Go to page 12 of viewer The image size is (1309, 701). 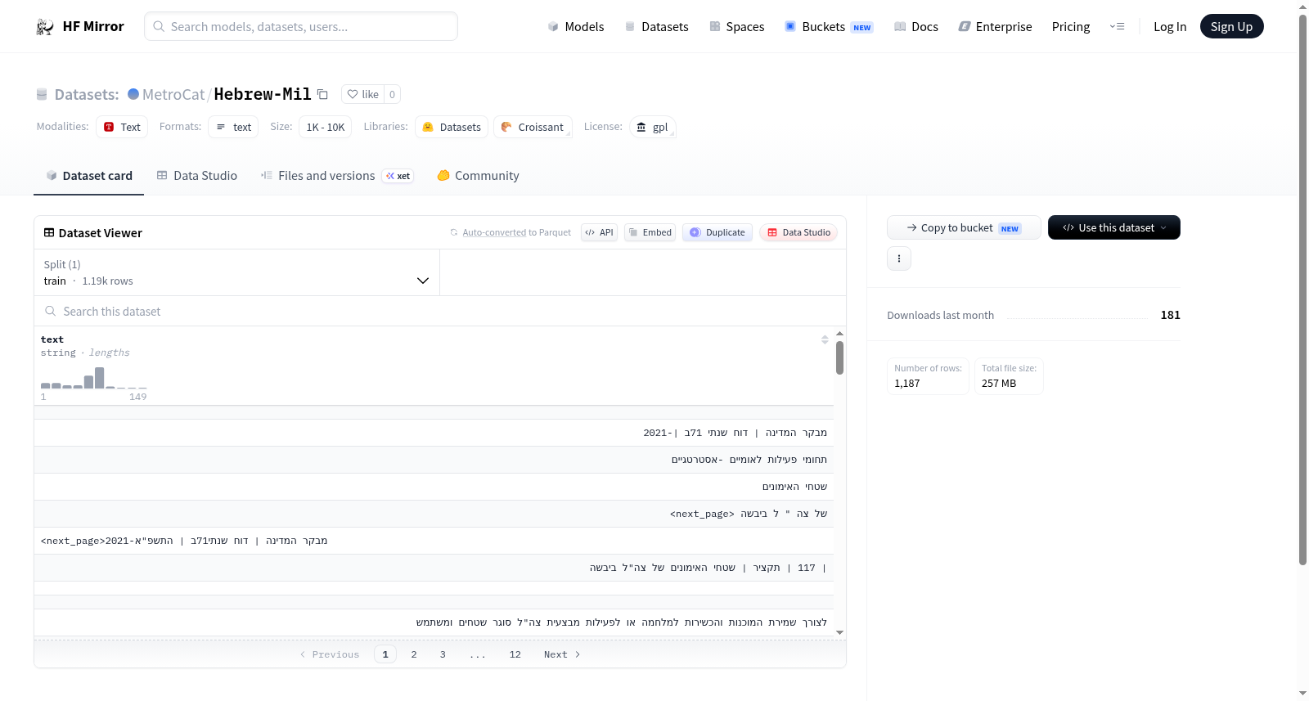click(515, 654)
